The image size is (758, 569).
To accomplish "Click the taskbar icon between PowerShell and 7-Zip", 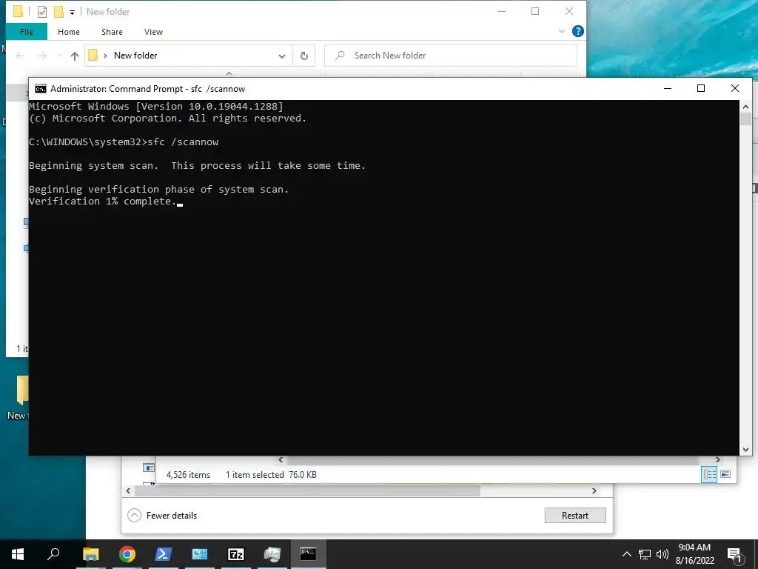I will pyautogui.click(x=200, y=554).
